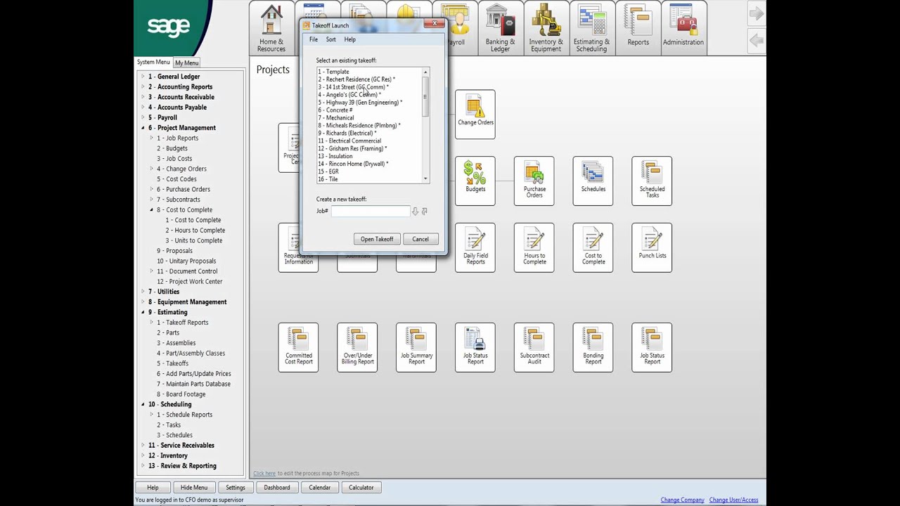The width and height of the screenshot is (900, 506).
Task: Open the Calculator button
Action: coord(361,487)
